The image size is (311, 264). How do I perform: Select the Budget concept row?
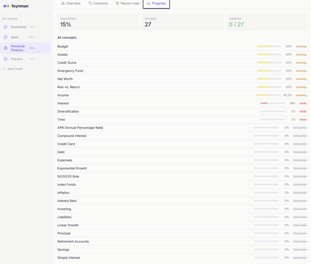(x=182, y=46)
